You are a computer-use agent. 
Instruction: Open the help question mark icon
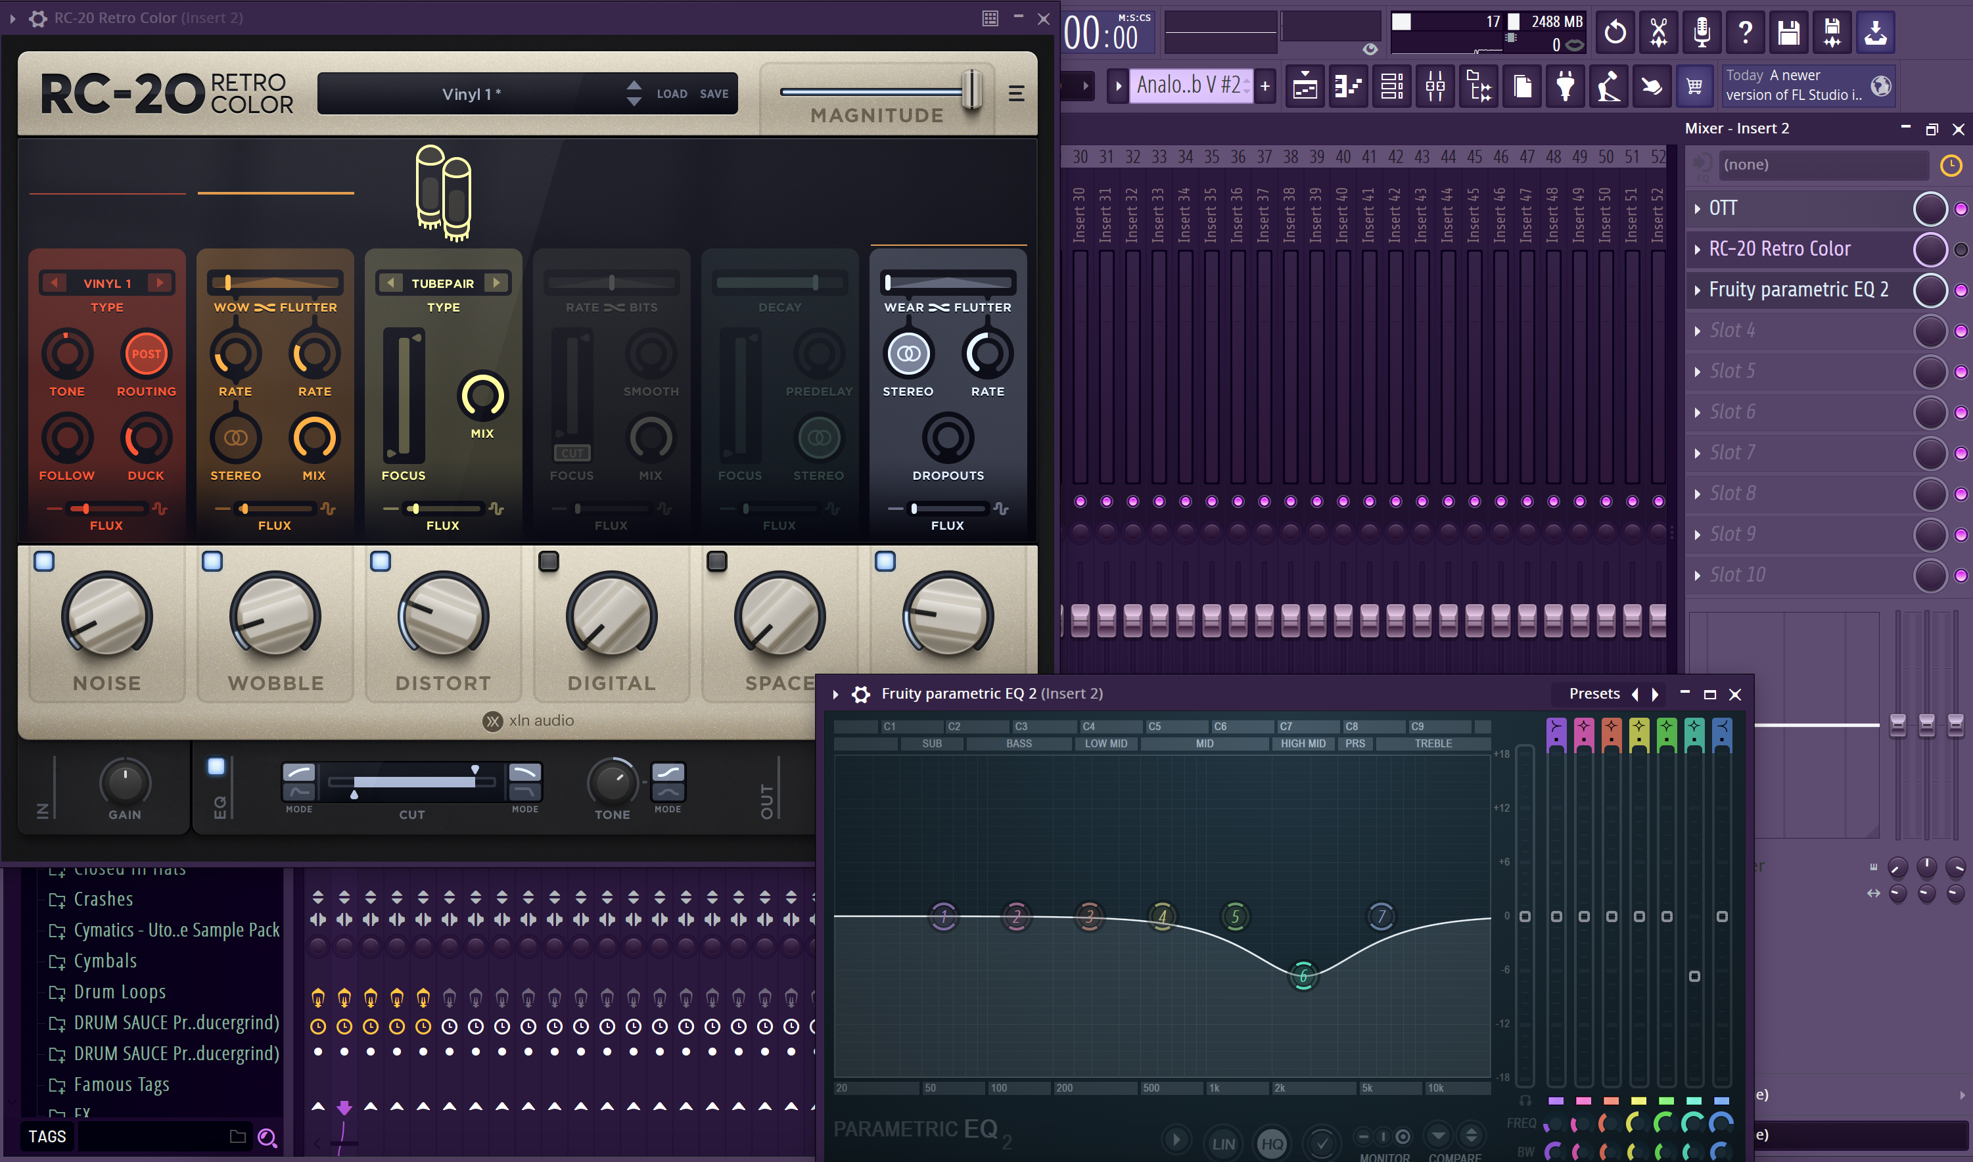click(1744, 32)
